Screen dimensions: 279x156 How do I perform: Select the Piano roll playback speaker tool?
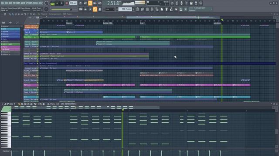(x=44, y=104)
